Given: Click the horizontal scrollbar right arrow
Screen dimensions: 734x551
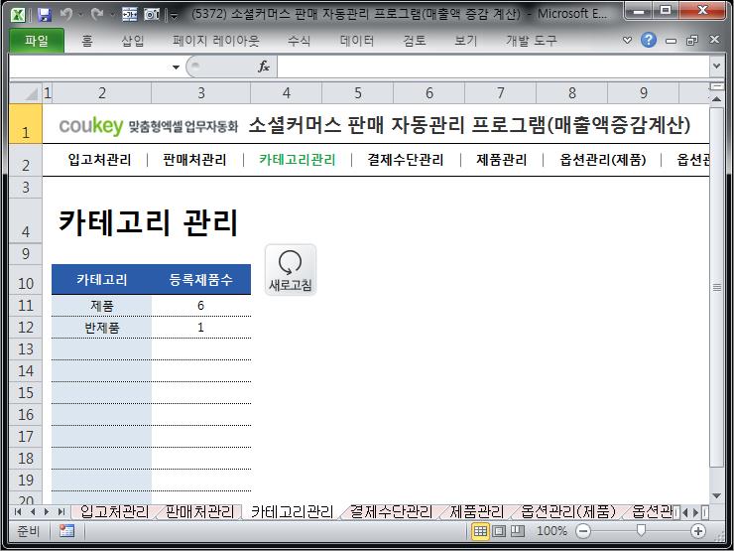Looking at the screenshot, I should (695, 512).
